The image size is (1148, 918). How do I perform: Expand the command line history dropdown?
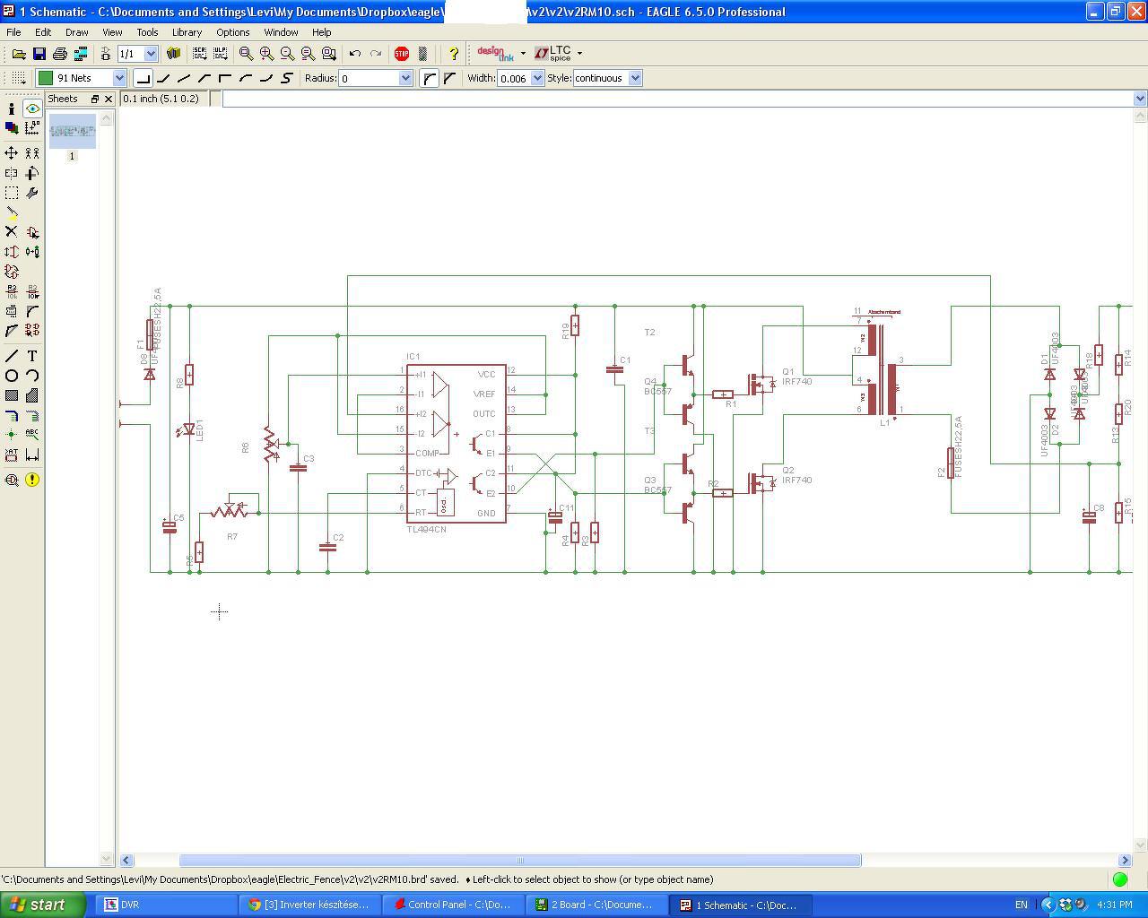point(1140,99)
